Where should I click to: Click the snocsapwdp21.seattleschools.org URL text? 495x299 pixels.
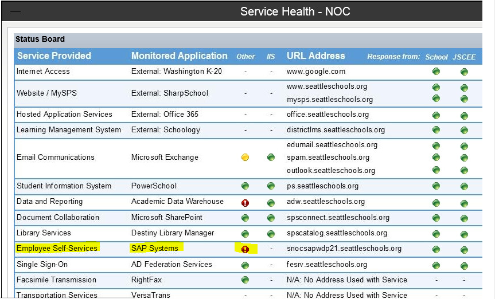point(344,249)
